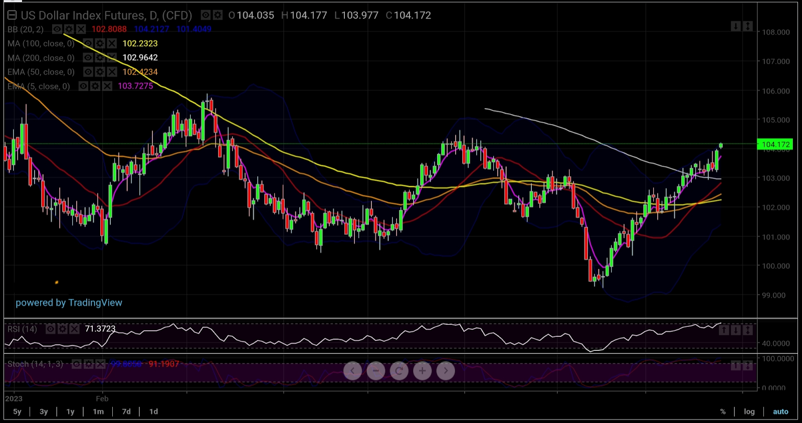Viewport: 802px width, 423px height.
Task: Remove the RSI (14) indicator
Action: click(74, 329)
